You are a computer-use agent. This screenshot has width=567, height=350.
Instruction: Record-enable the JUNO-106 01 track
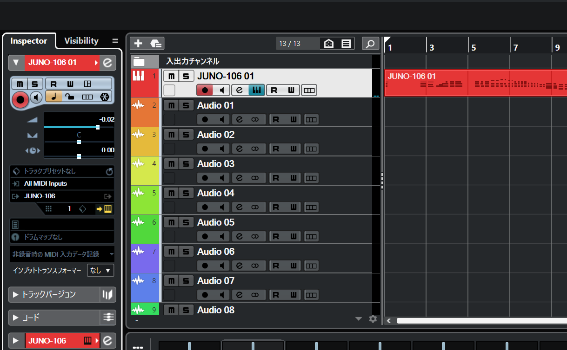tap(205, 90)
